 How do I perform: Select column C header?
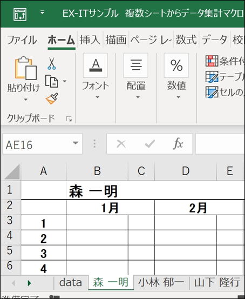(141, 171)
